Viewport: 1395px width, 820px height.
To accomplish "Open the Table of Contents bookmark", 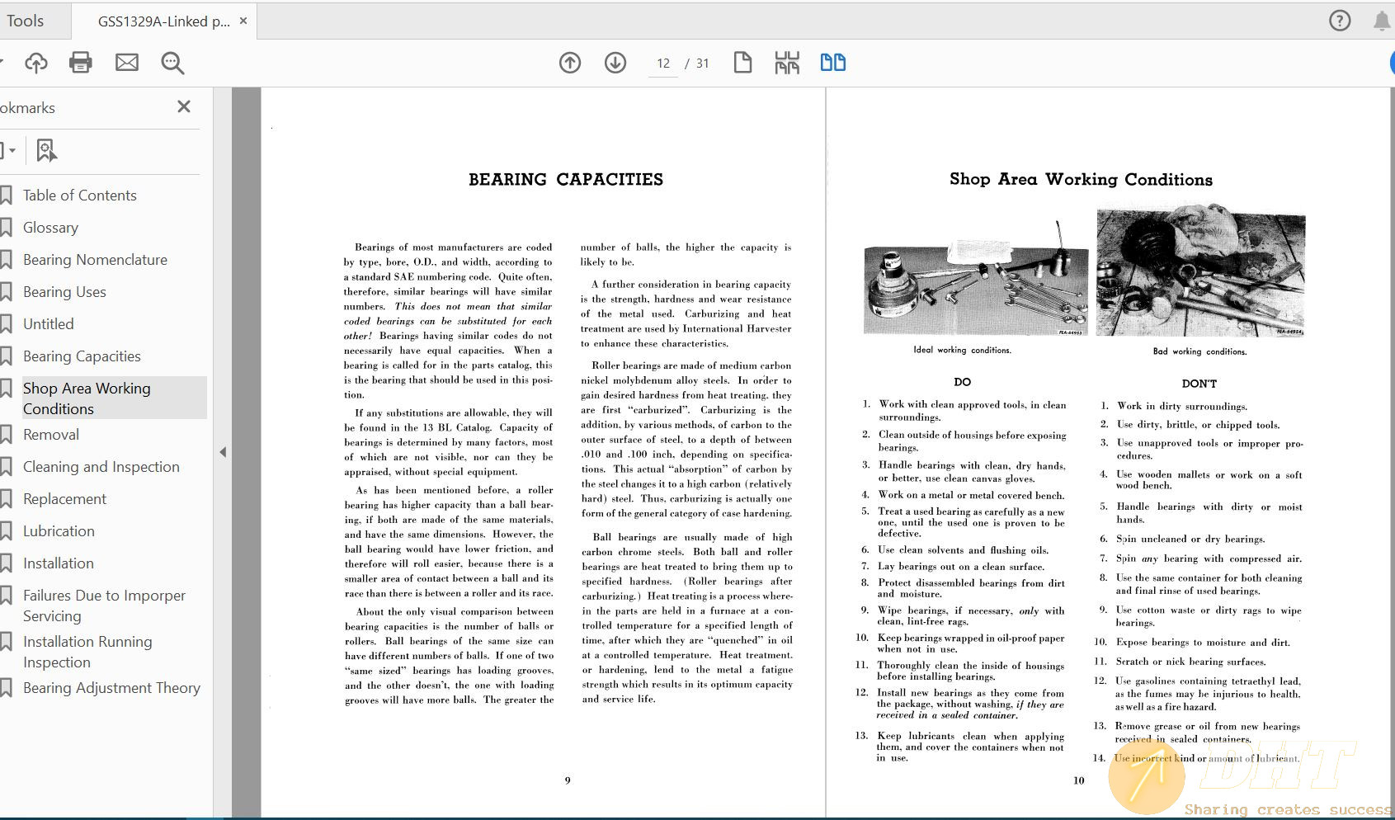I will (80, 196).
